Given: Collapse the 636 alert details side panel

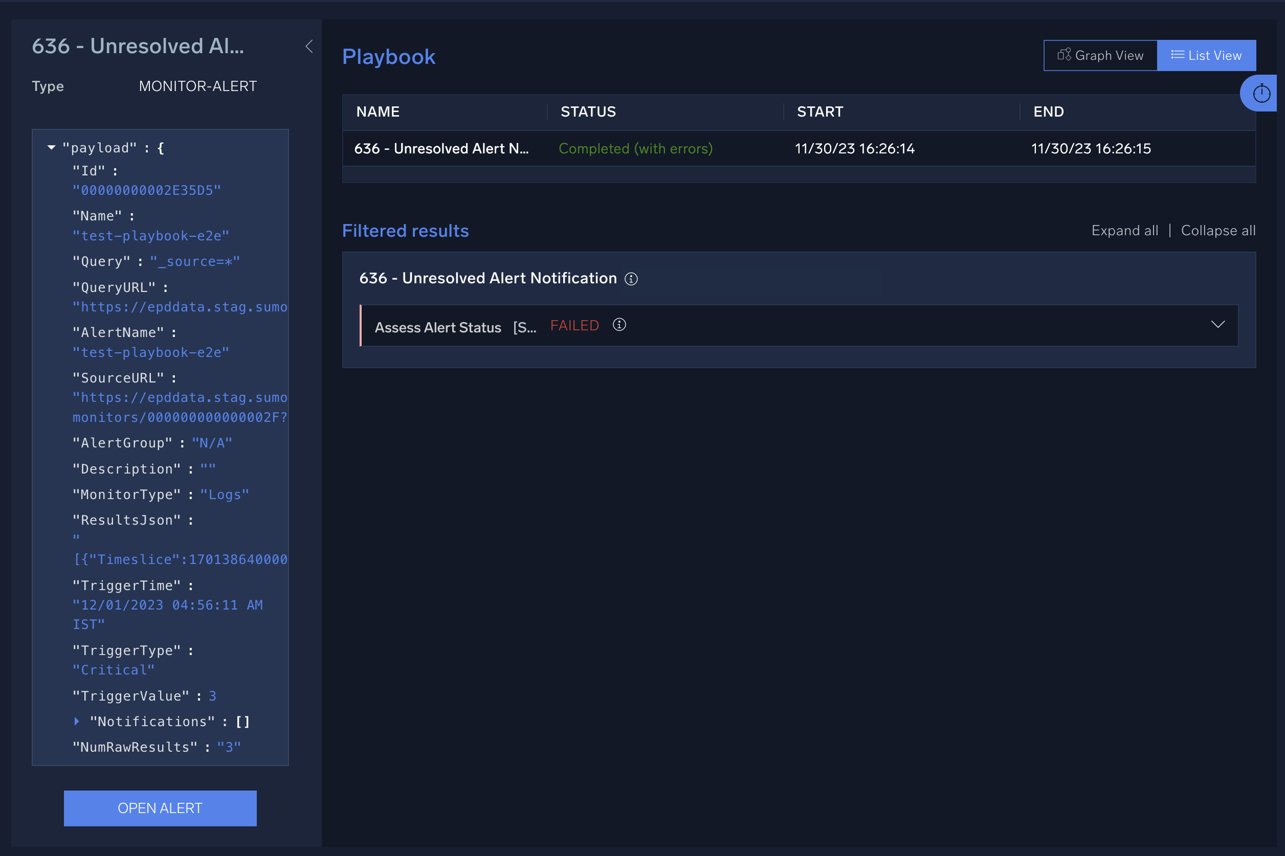Looking at the screenshot, I should tap(308, 47).
